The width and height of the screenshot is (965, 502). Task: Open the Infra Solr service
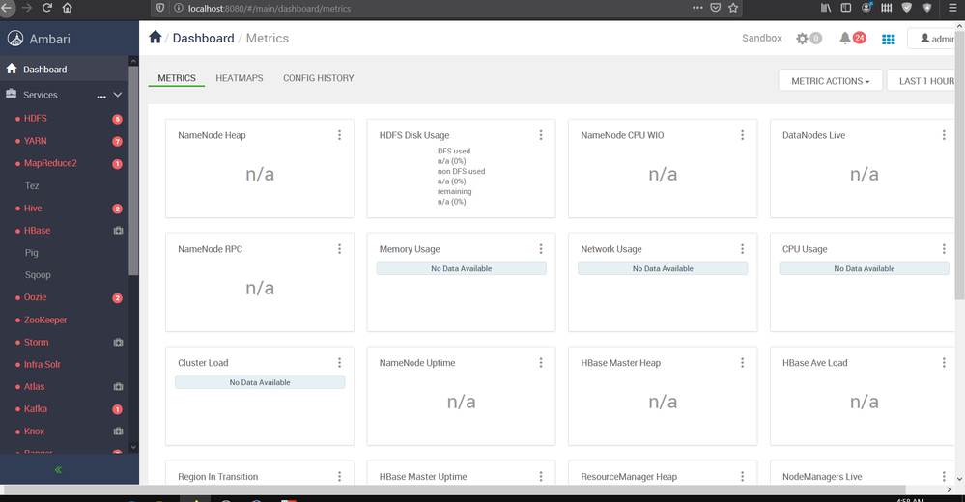pos(42,364)
